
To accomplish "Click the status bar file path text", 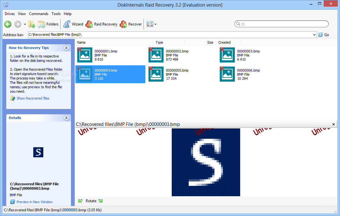I will (53, 210).
